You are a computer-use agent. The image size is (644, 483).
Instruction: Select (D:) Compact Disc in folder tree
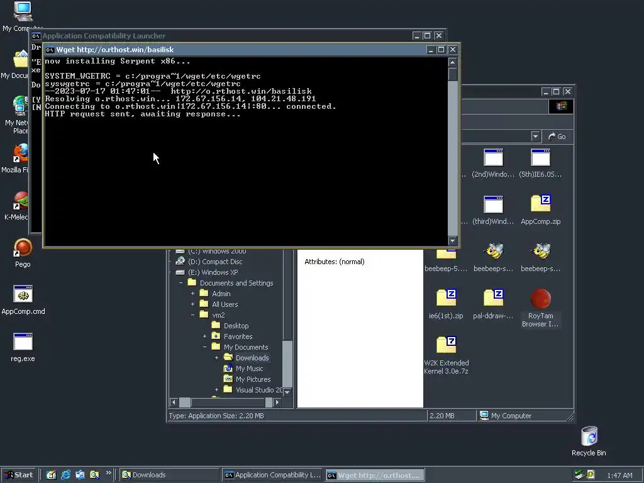(215, 262)
